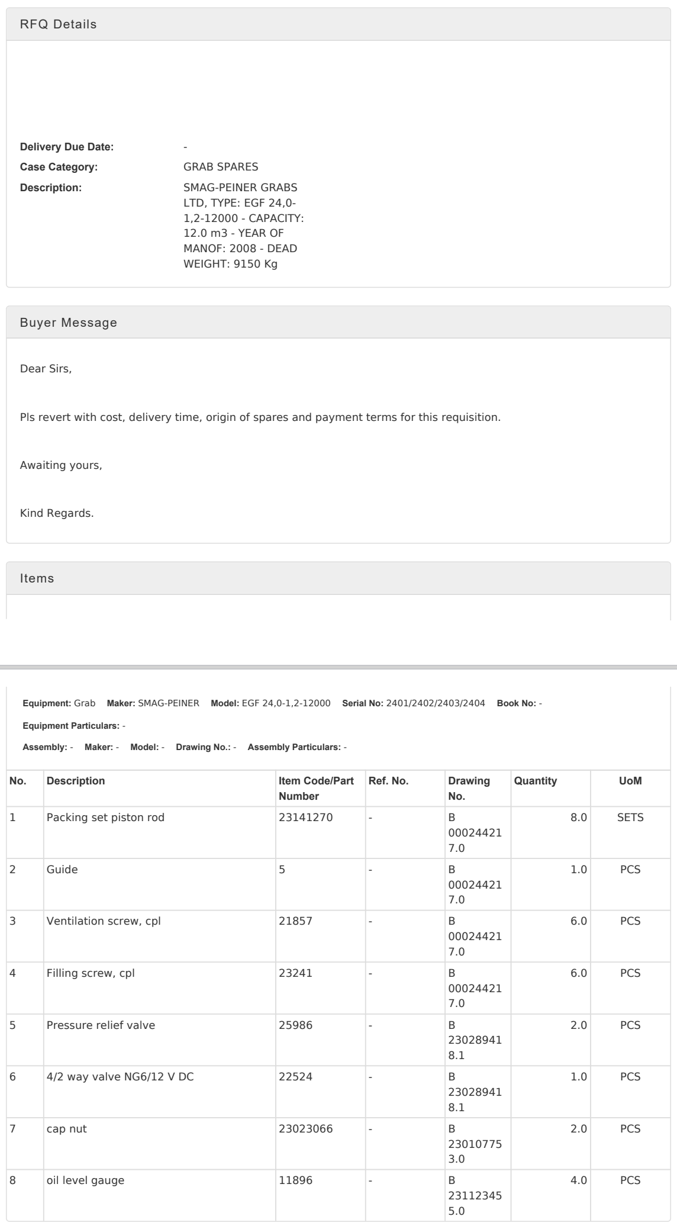Click the Filling screw, cpl row
This screenshot has height=1229, width=677.
click(x=91, y=973)
